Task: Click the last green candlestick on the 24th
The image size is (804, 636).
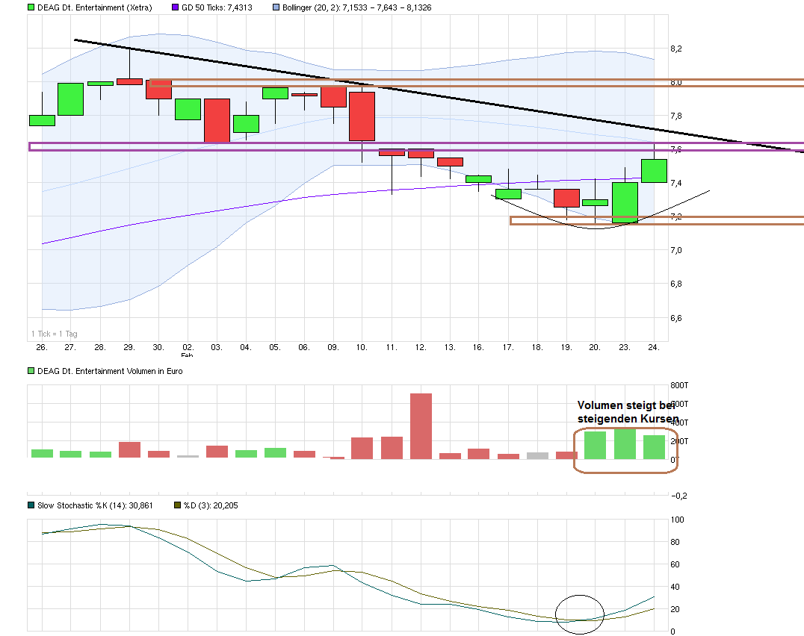Action: click(x=654, y=171)
